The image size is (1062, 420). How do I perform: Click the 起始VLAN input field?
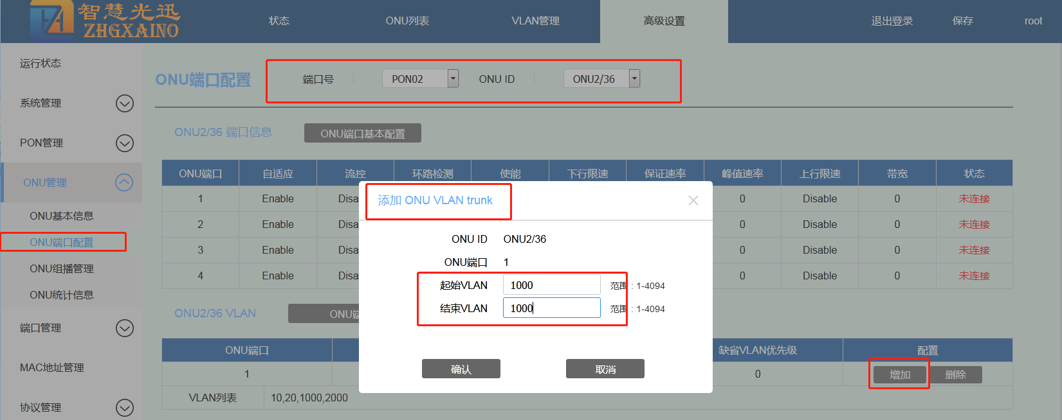551,285
